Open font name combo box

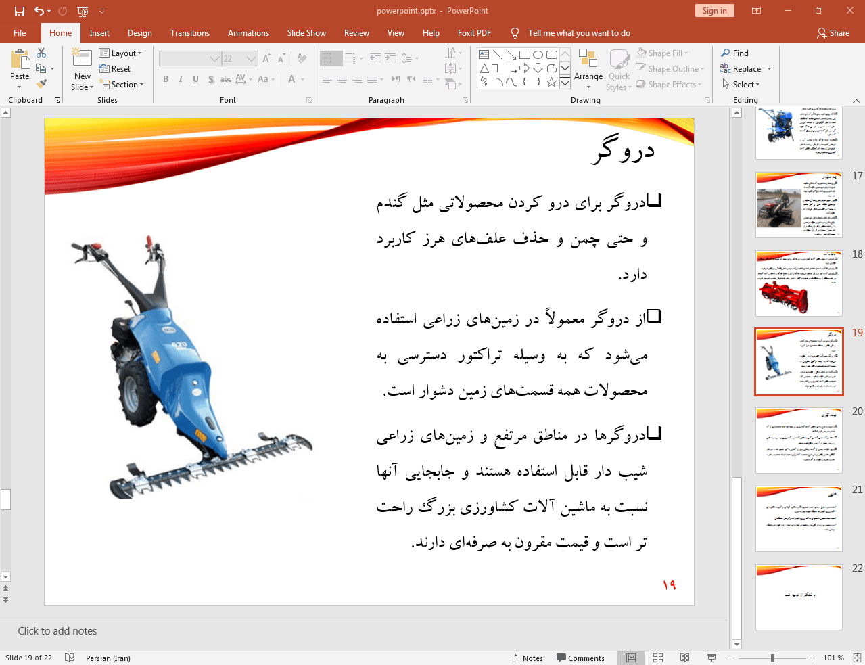[x=189, y=59]
